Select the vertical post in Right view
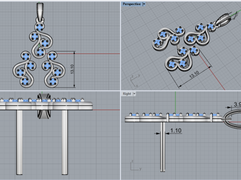Image resolution: width=241 pixels, height=180 pixels. (x=163, y=147)
